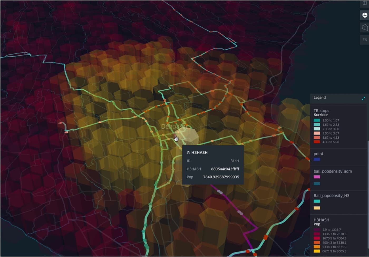The height and width of the screenshot is (257, 369).
Task: Click the H3HASH layer name in legend
Action: pos(321,220)
